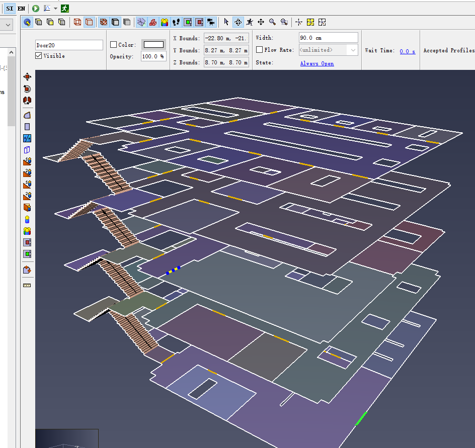Viewport: 475px width, 448px height.
Task: Run the simulation with the green play icon
Action: click(x=36, y=9)
